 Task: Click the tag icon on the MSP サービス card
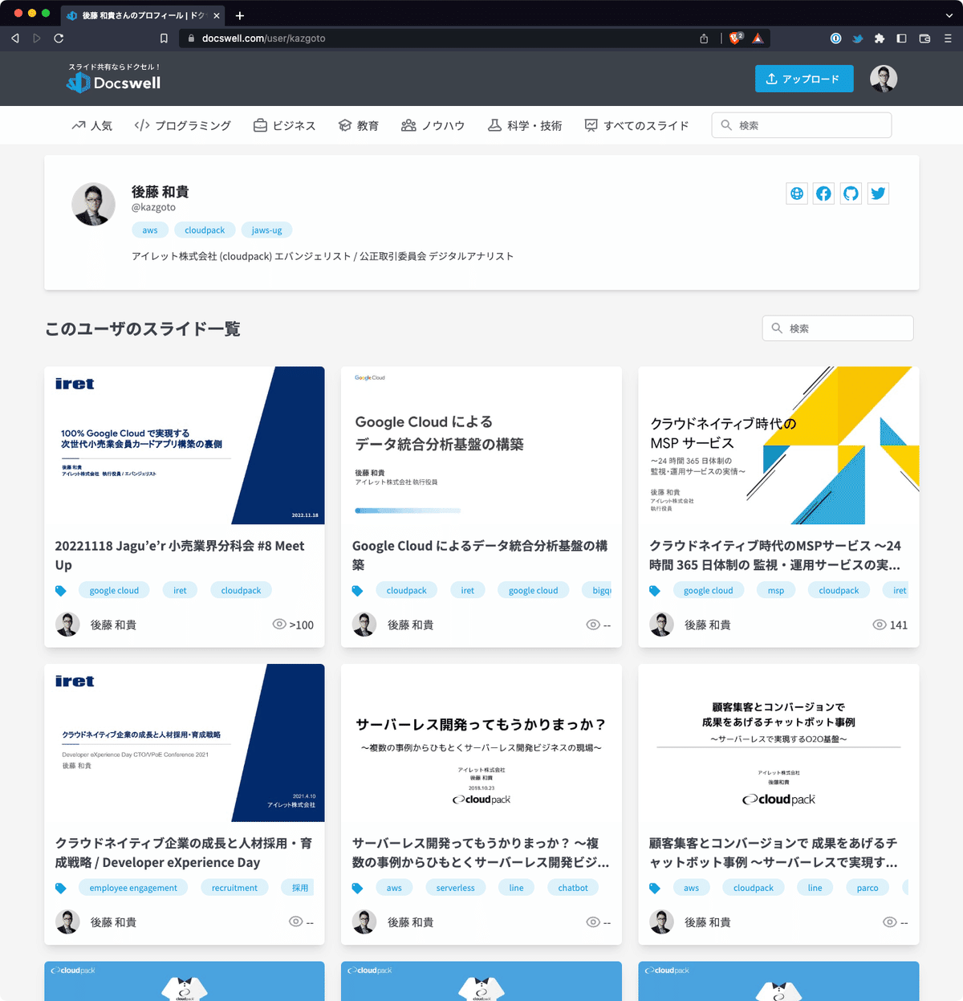click(655, 591)
